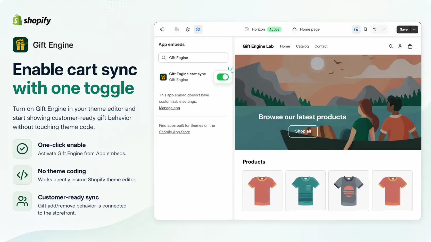Click the 'No theme coding' feature title
The image size is (431, 242).
coord(62,171)
